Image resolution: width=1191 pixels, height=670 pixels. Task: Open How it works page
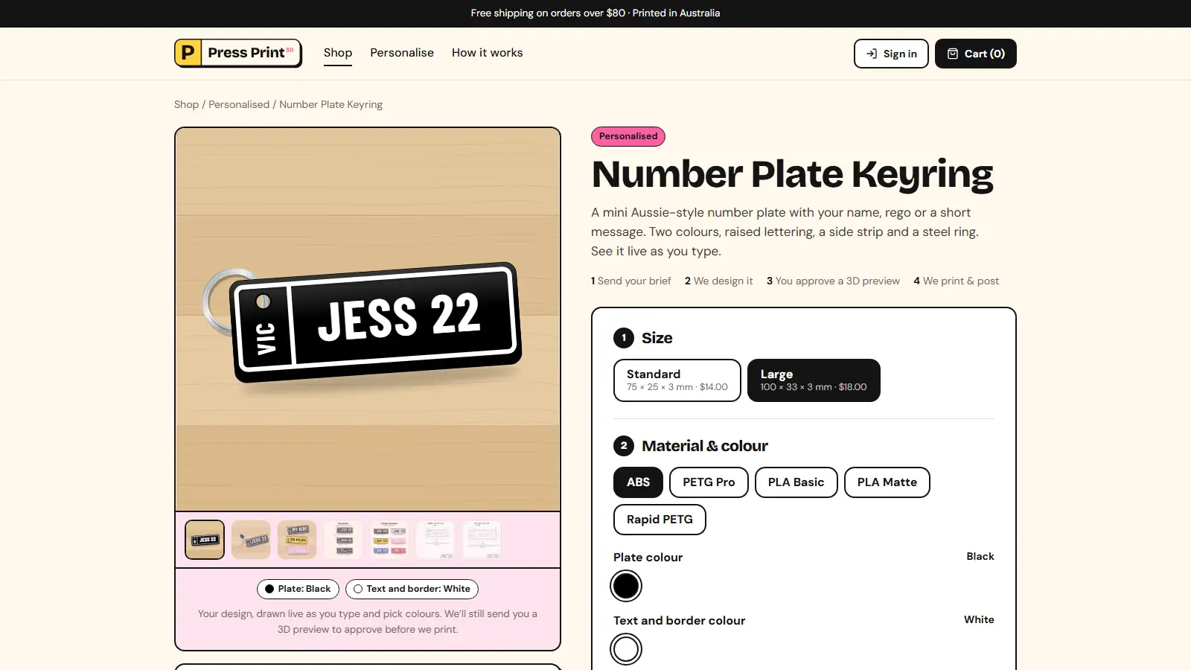click(x=488, y=53)
